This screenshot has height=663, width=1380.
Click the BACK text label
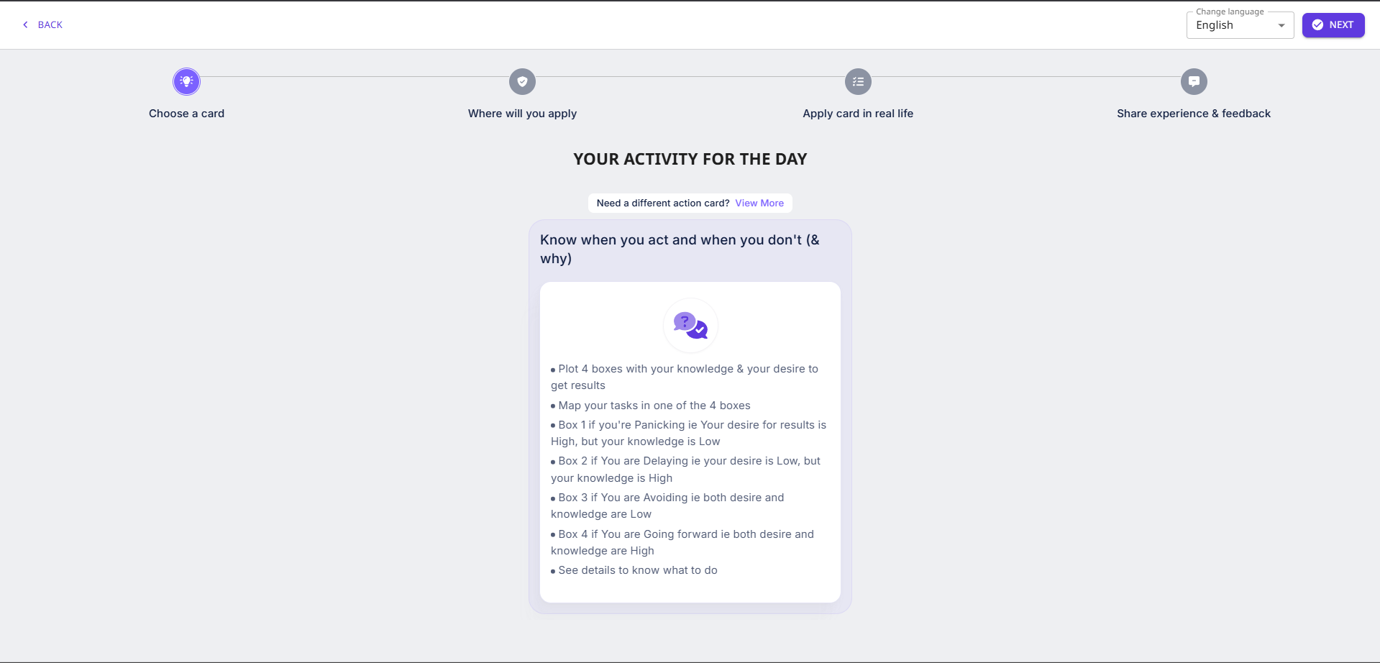click(50, 25)
